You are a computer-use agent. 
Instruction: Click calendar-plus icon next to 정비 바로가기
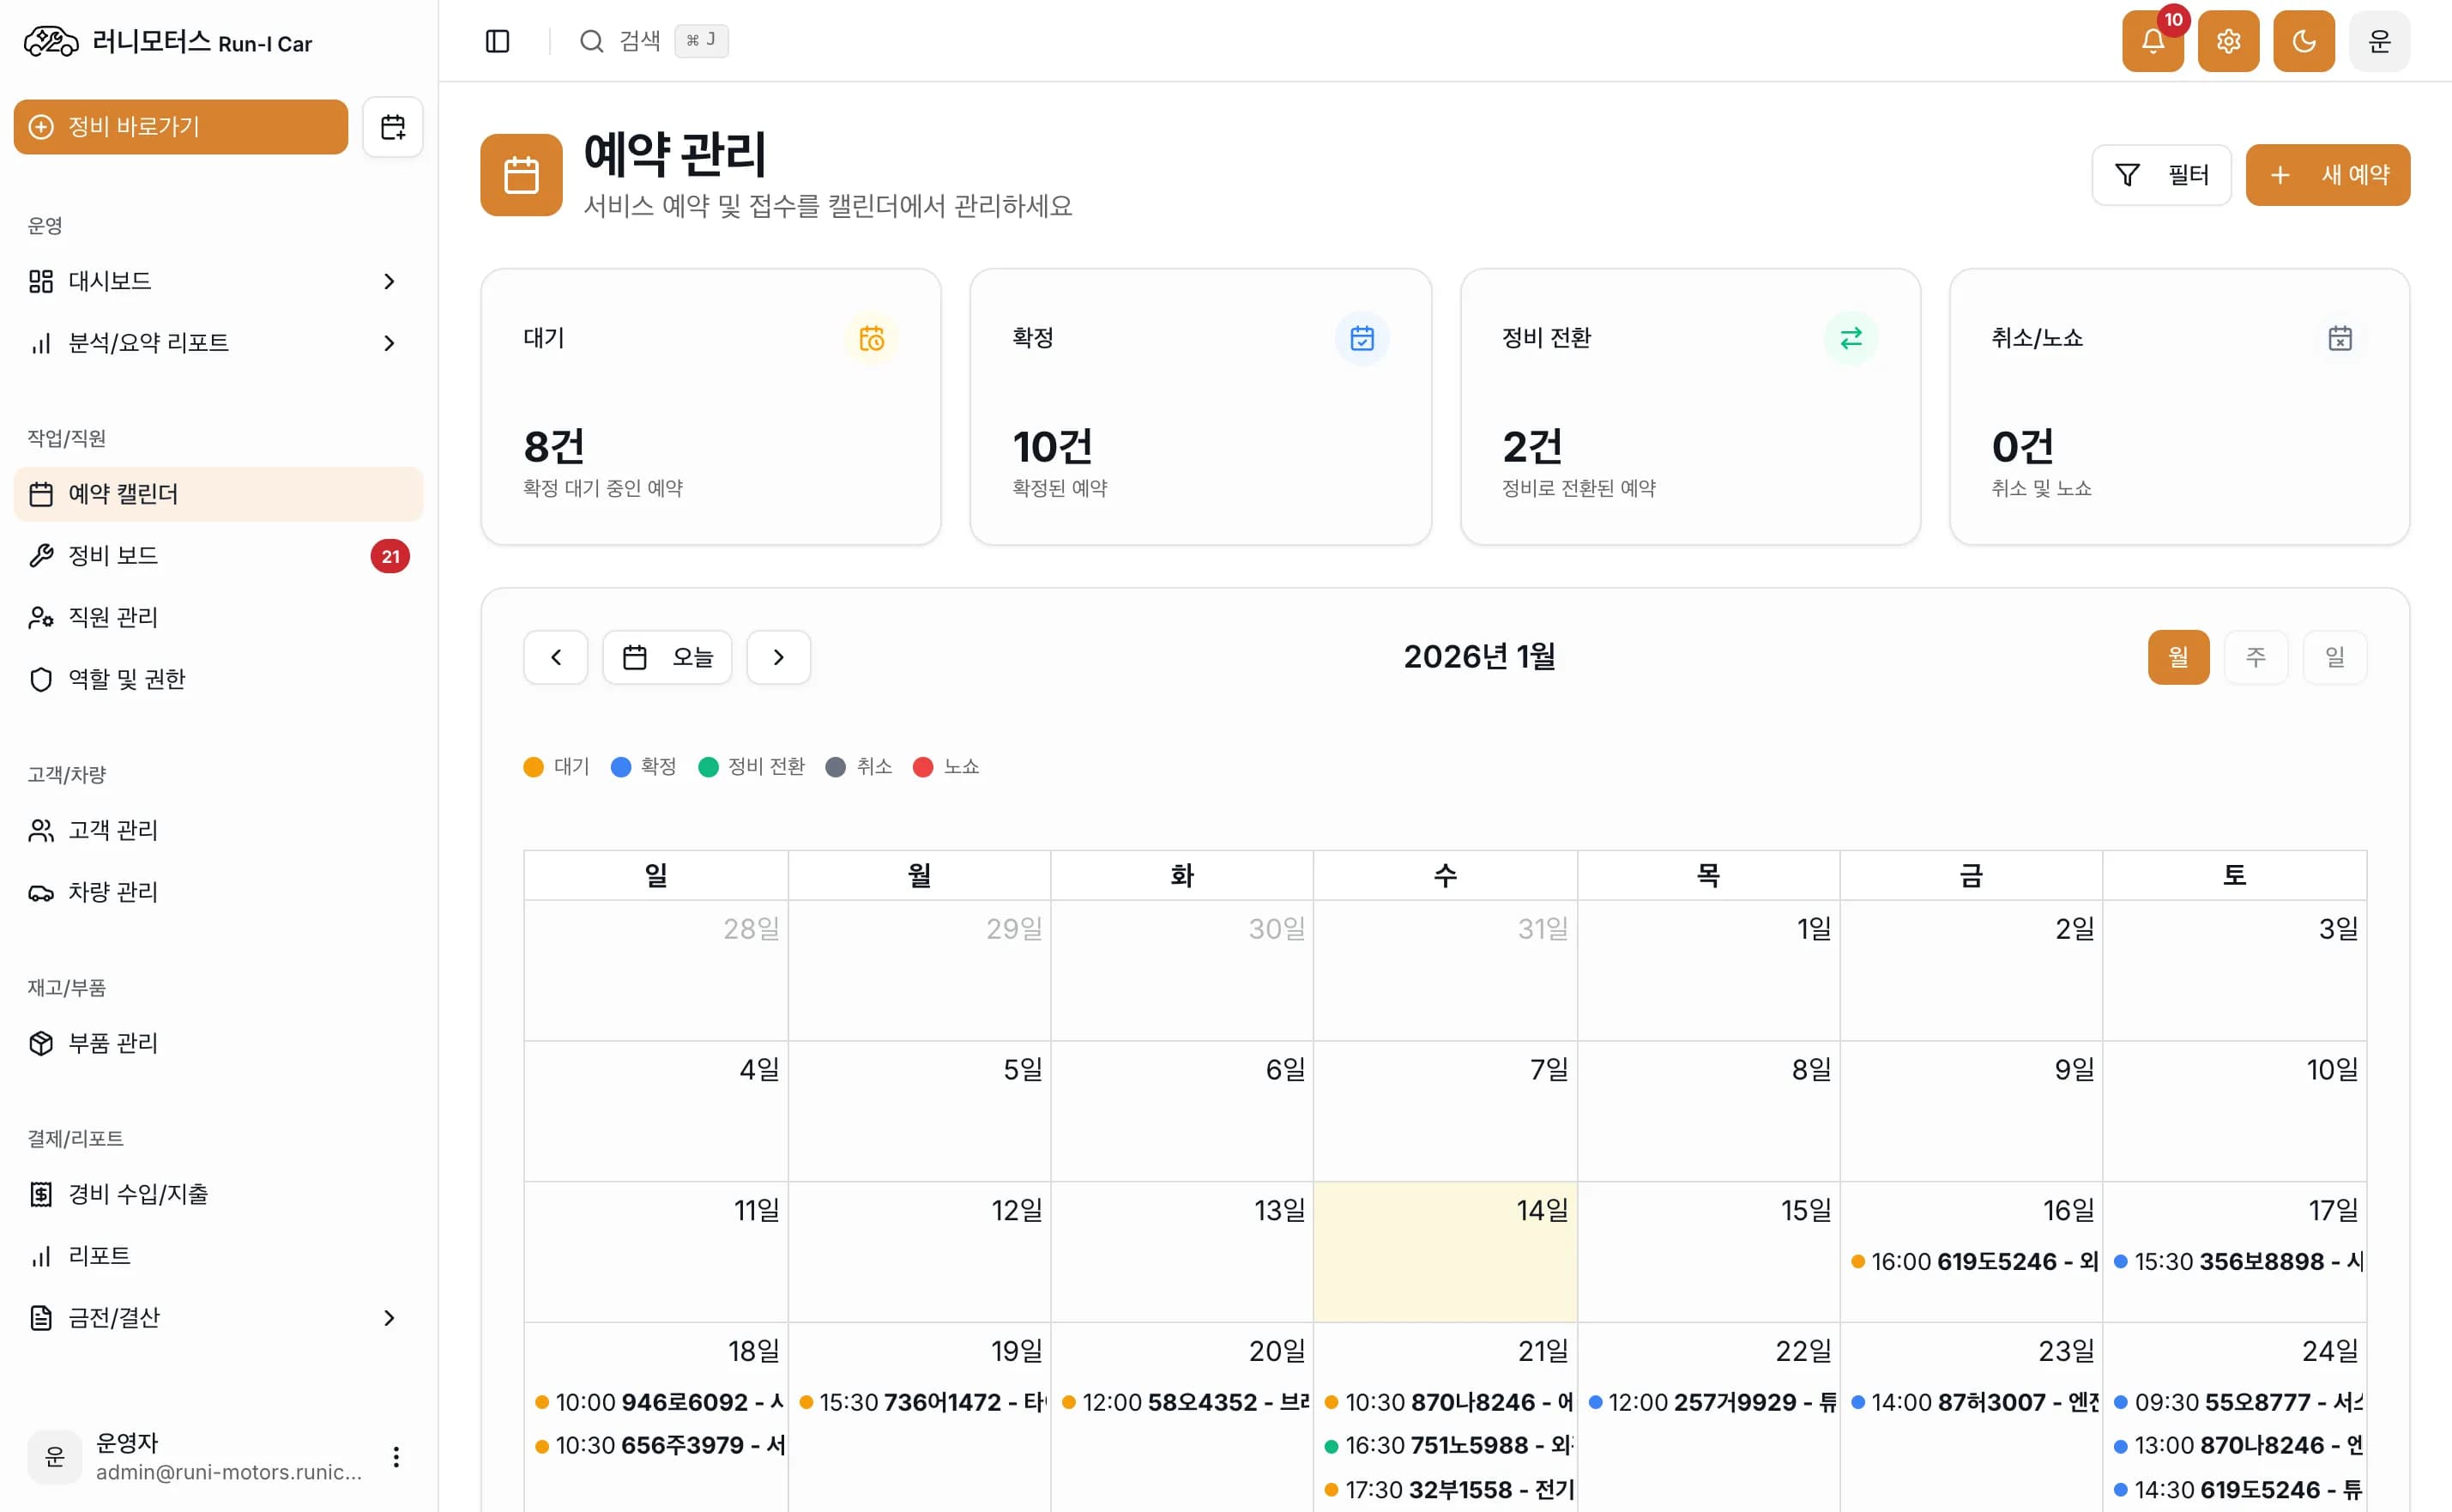click(393, 127)
